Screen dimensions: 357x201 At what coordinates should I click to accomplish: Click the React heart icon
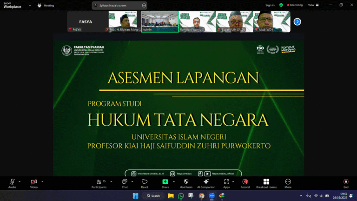click(x=145, y=182)
